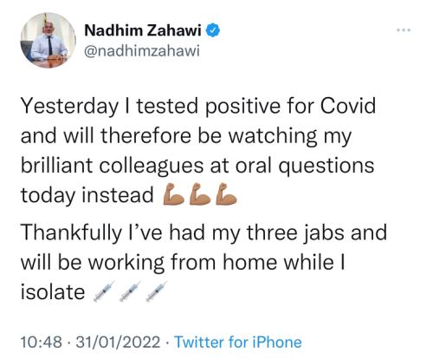Click the leftmost flexed bicep emoji
This screenshot has width=433, height=359.
(x=173, y=194)
